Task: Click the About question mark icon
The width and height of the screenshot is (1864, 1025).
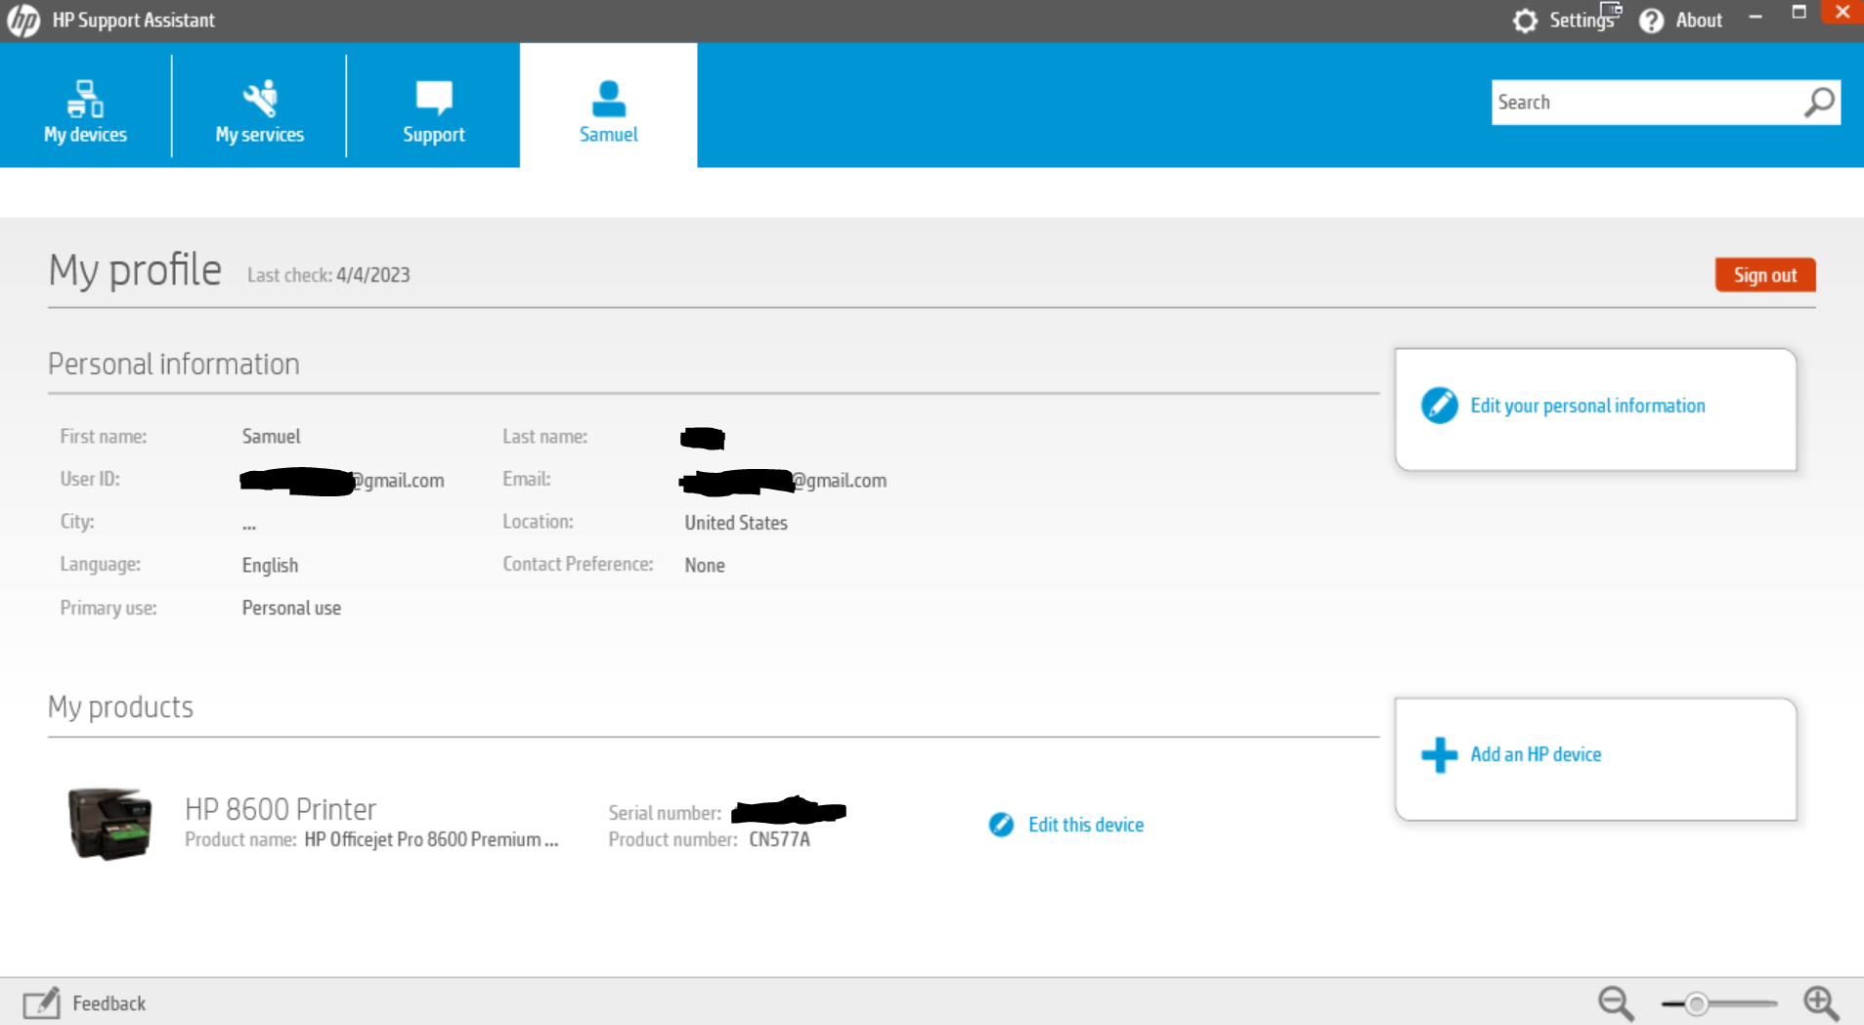Action: click(x=1651, y=20)
